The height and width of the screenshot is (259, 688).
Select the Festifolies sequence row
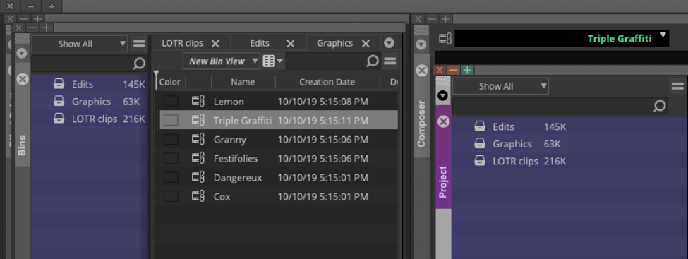click(279, 159)
